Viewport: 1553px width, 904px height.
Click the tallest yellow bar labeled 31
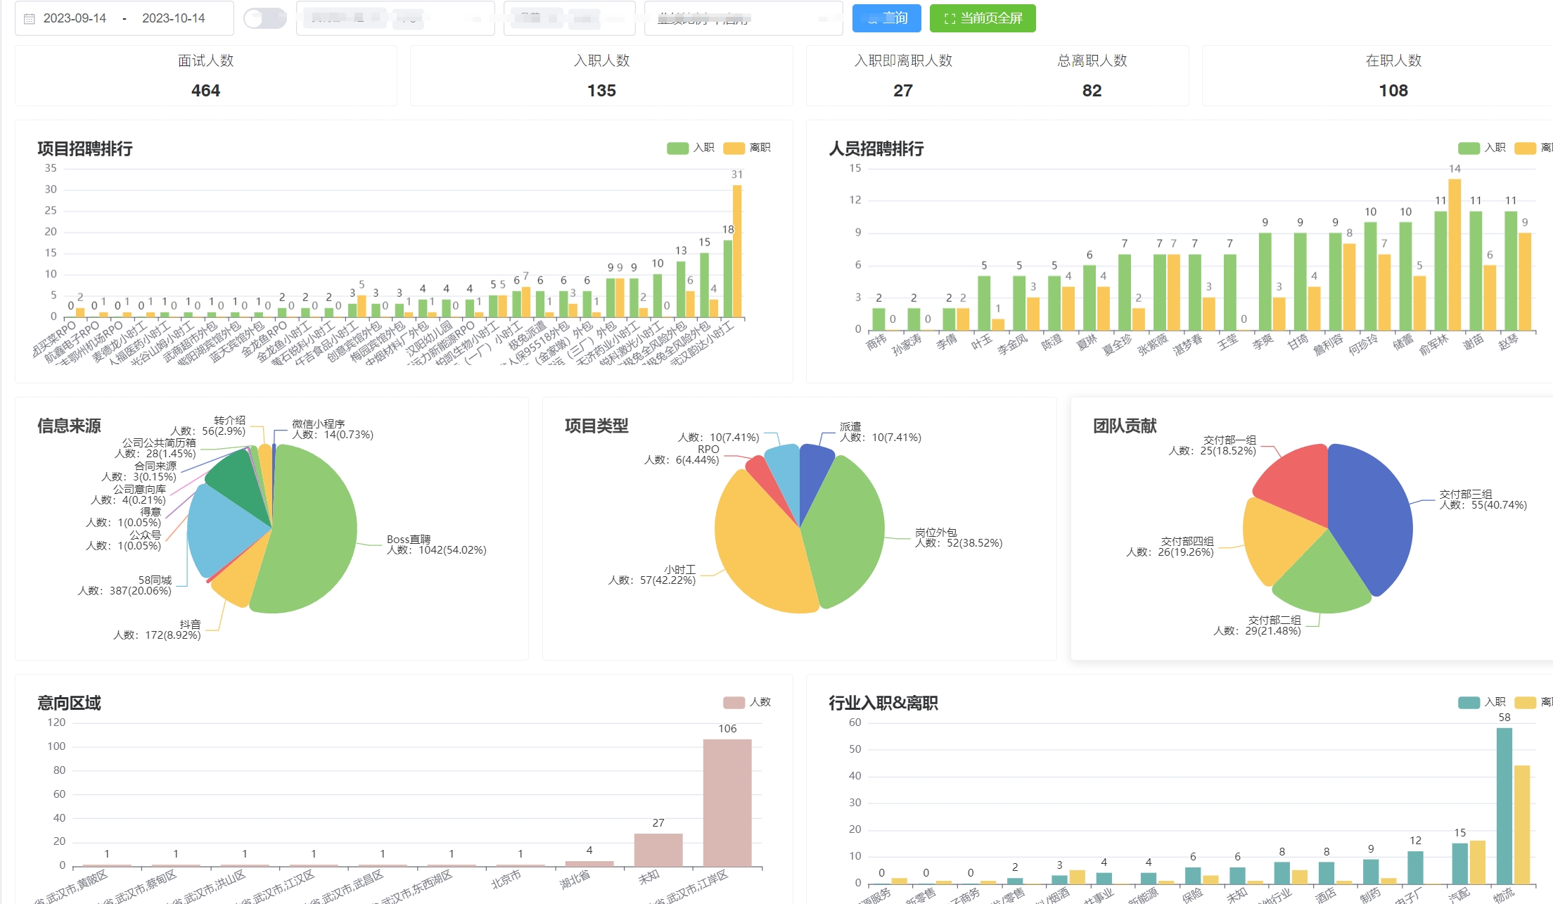[737, 250]
